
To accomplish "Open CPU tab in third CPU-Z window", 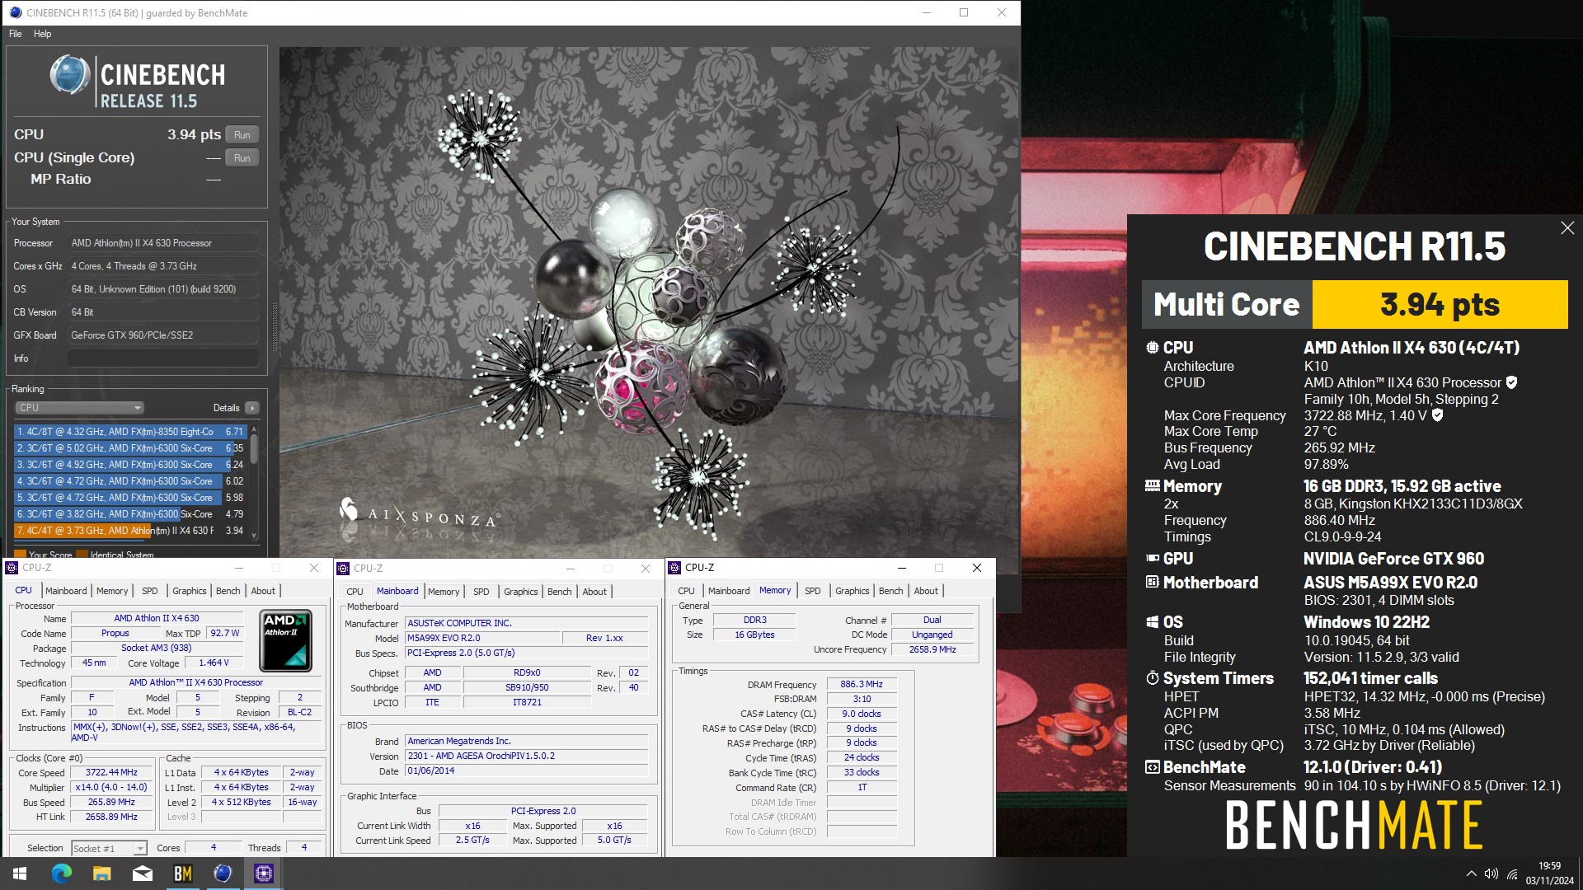I will click(x=686, y=591).
